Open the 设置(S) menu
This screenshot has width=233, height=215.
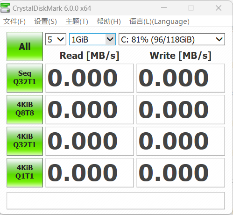pyautogui.click(x=45, y=21)
